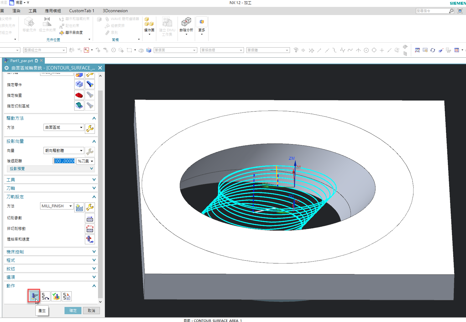Open the 單個體 body rule dropdown

pyautogui.click(x=268, y=50)
